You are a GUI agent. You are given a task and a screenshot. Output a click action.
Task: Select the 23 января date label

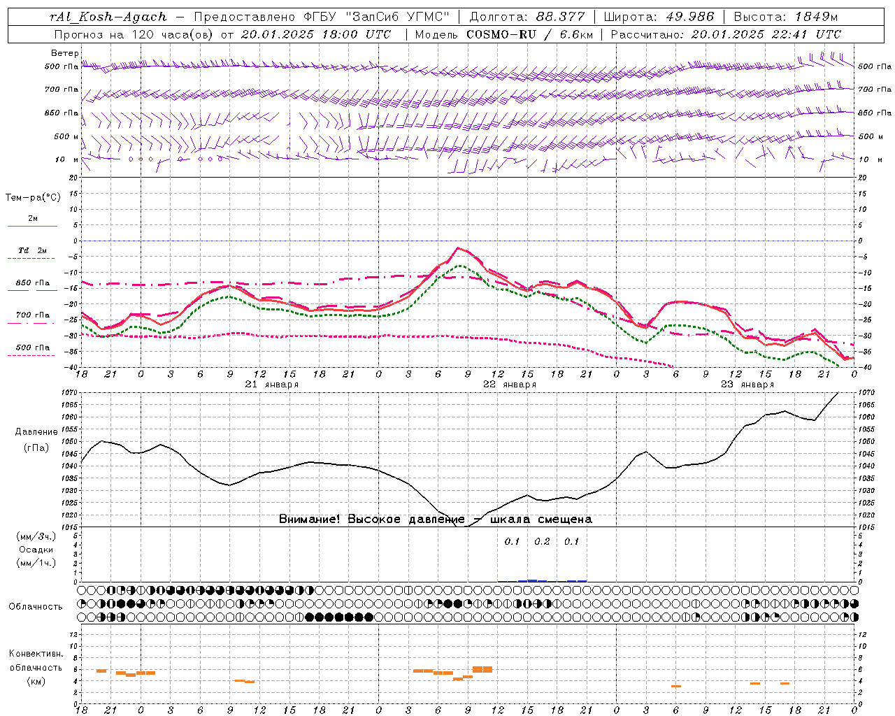[x=747, y=385]
